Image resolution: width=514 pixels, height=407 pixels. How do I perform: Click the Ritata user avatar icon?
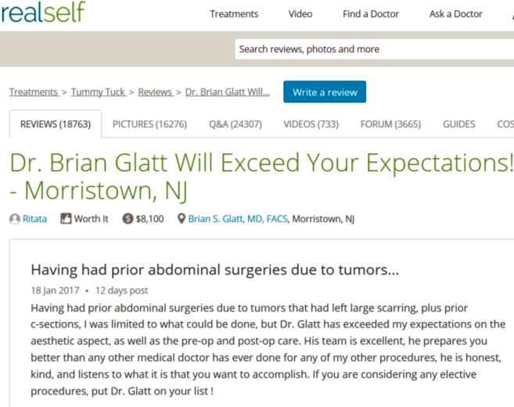pos(14,219)
